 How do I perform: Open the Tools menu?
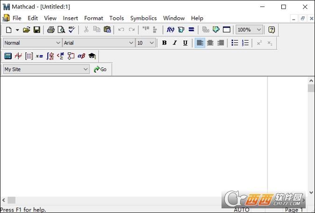click(x=116, y=18)
